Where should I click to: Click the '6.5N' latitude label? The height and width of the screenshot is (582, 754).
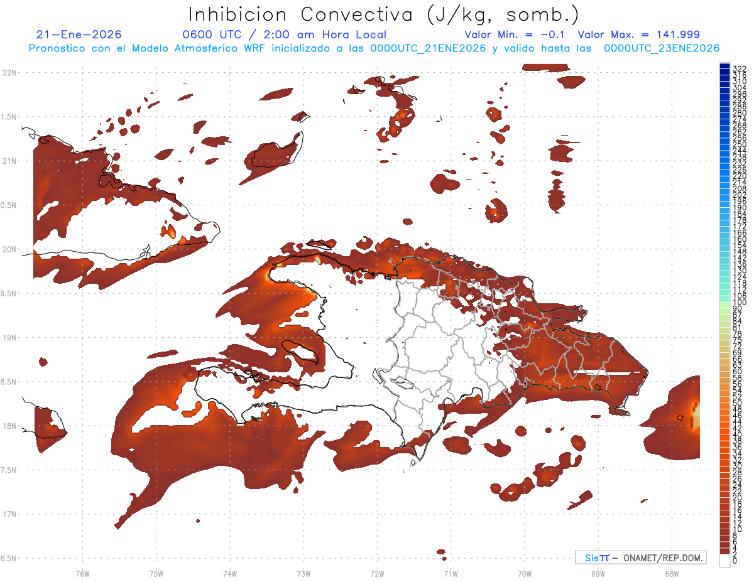click(x=8, y=558)
